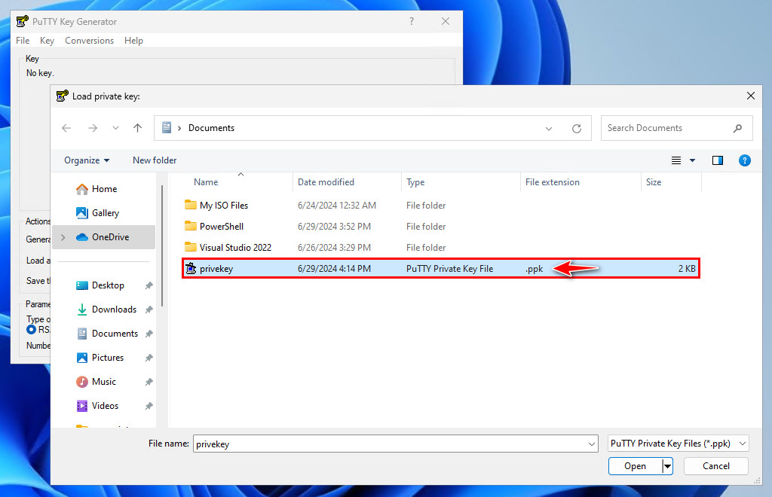Open Downloads quick access folder
Viewport: 772px width, 497px height.
pos(114,309)
